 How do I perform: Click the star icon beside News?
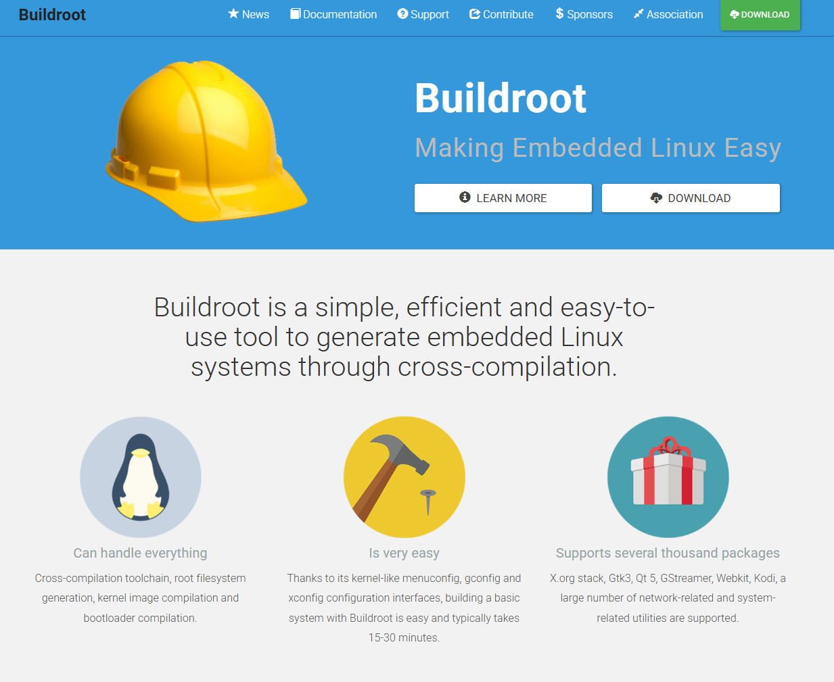coord(233,14)
